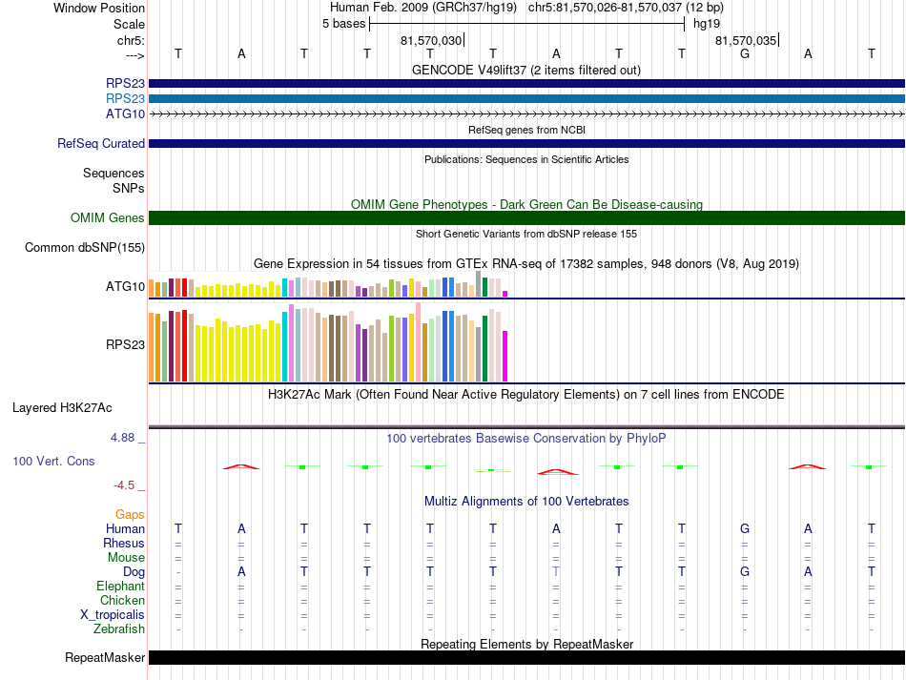Select the dark green OMIM Genes bar
This screenshot has height=680, width=906.
(x=526, y=217)
